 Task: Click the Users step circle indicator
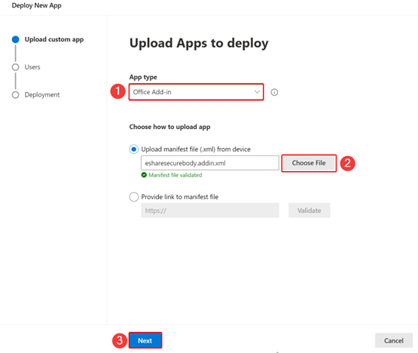(x=16, y=67)
